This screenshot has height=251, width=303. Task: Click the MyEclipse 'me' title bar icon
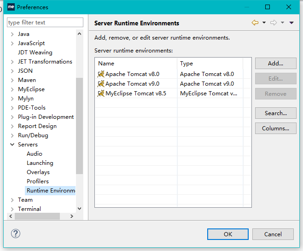click(11, 7)
